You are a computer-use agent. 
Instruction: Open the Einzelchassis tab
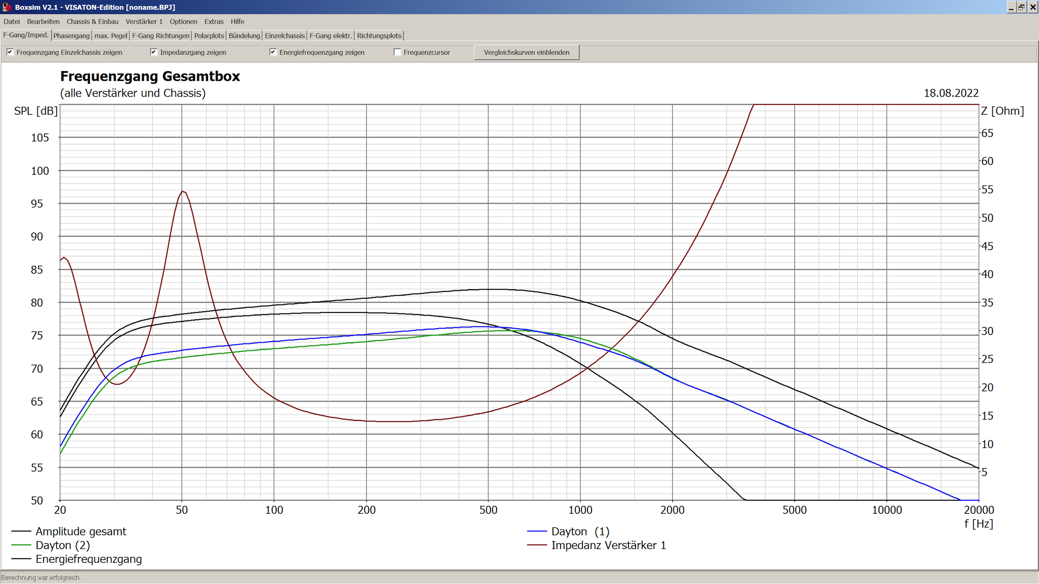(x=285, y=36)
